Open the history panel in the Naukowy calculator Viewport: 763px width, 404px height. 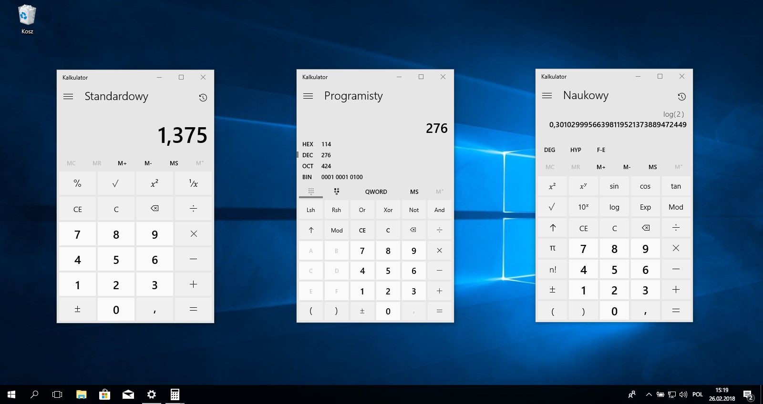(682, 97)
